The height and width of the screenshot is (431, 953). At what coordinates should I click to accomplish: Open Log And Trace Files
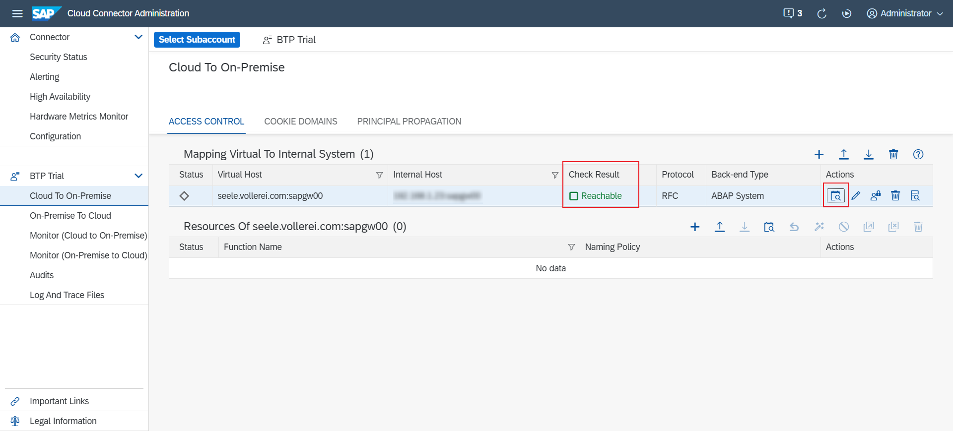click(x=67, y=295)
